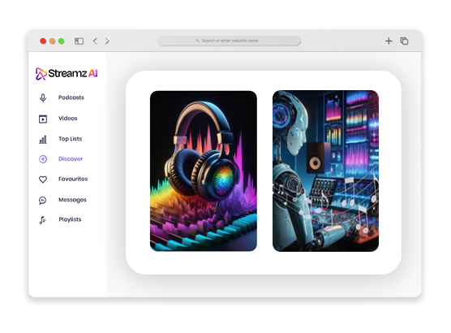The width and height of the screenshot is (451, 333).
Task: Click the Favourites heart icon
Action: point(43,179)
